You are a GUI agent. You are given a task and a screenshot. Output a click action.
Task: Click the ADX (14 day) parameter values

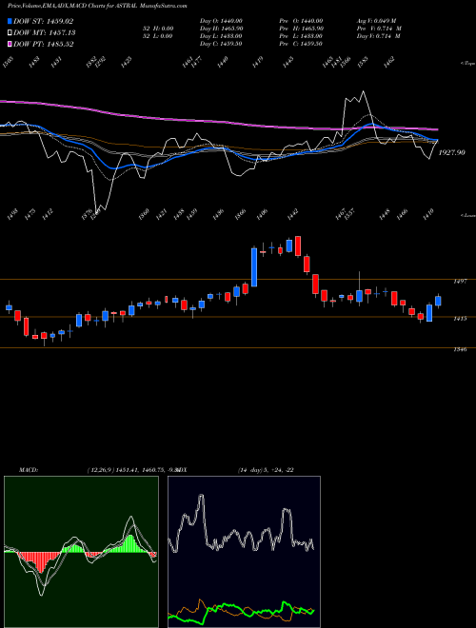coord(266,470)
